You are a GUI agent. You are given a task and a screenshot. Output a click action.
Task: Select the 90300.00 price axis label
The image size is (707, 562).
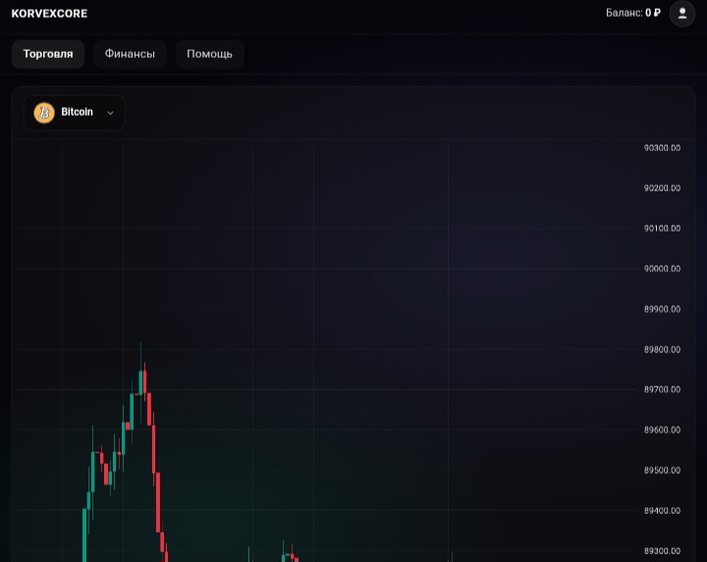662,148
